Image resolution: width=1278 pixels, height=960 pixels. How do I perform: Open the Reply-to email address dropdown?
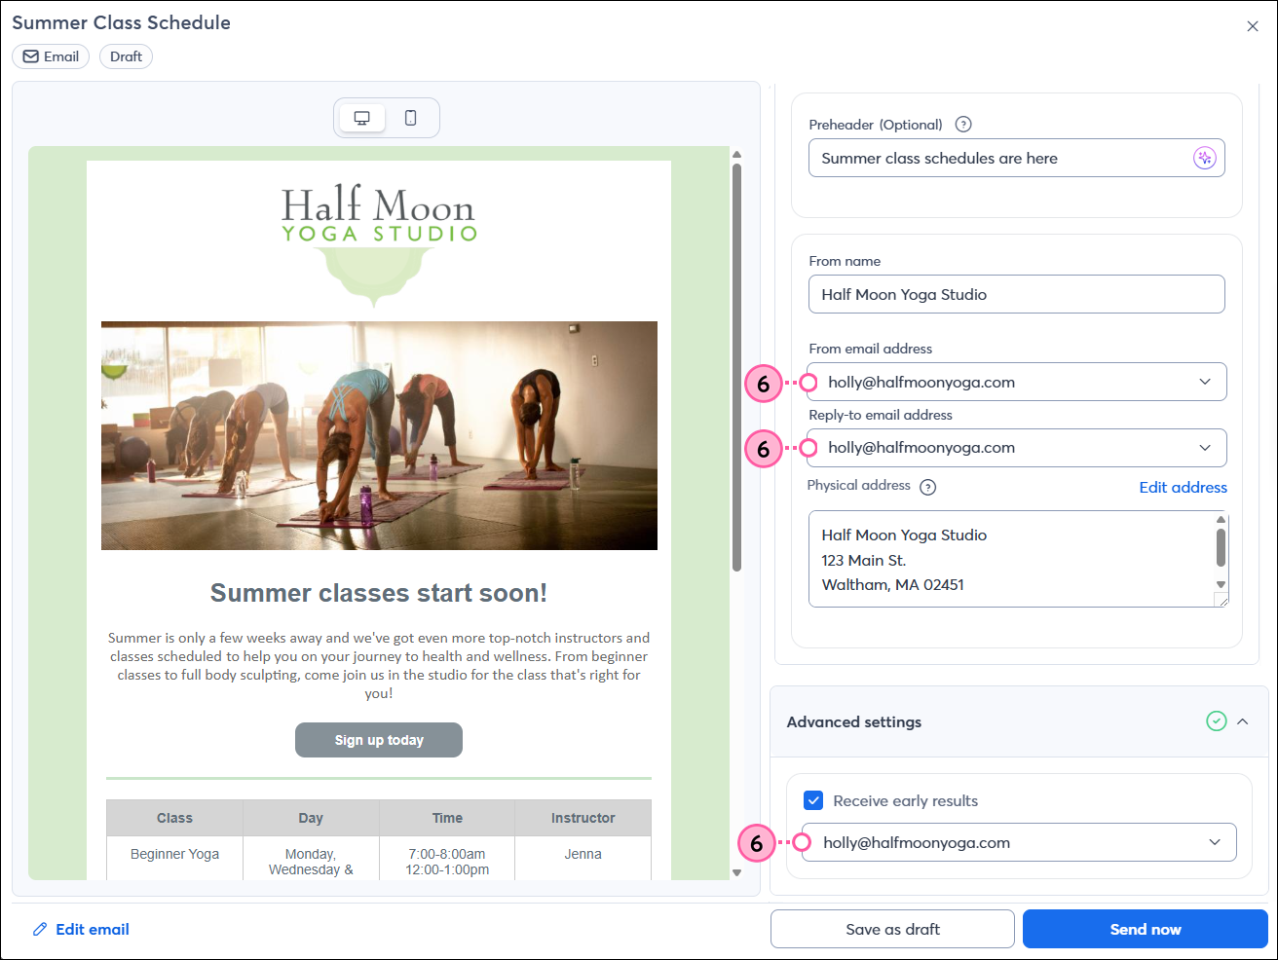click(1206, 448)
